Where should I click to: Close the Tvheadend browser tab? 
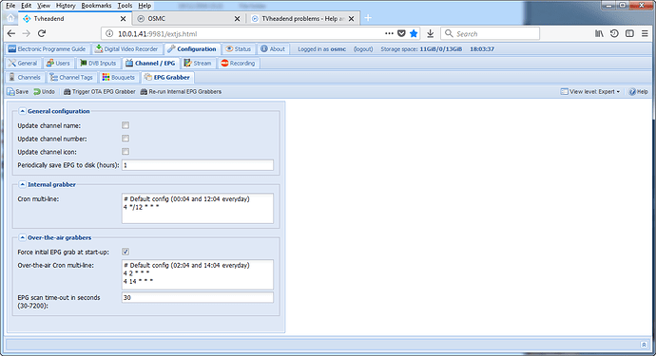(123, 19)
